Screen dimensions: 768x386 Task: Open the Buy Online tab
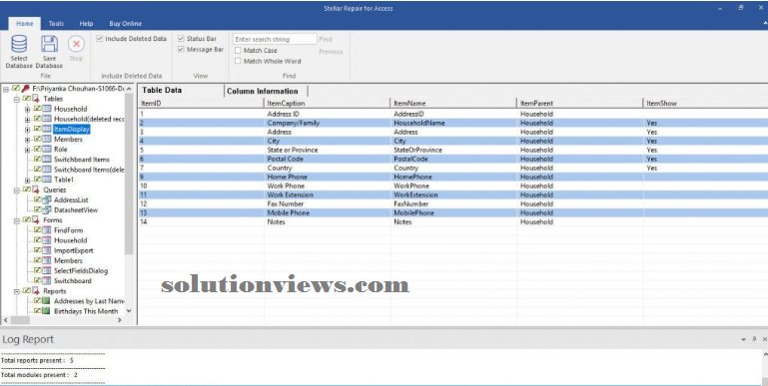[x=126, y=24]
